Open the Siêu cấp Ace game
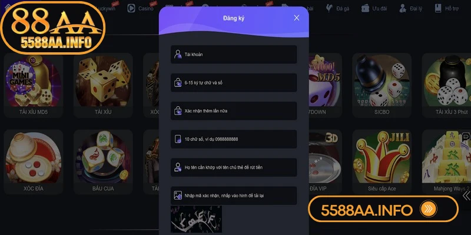 (x=382, y=162)
